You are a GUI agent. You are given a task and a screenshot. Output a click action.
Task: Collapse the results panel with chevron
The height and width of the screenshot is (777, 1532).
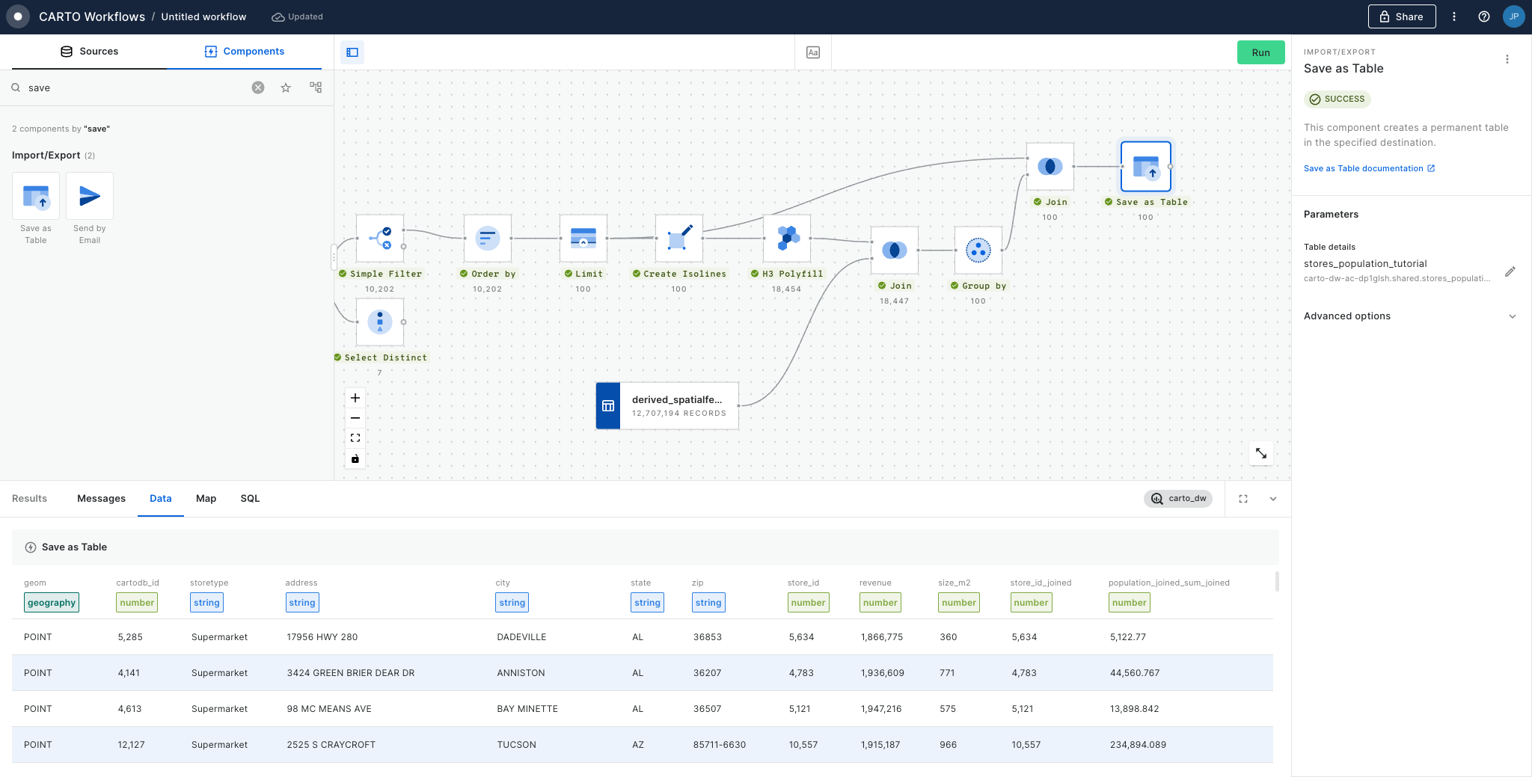click(1272, 499)
